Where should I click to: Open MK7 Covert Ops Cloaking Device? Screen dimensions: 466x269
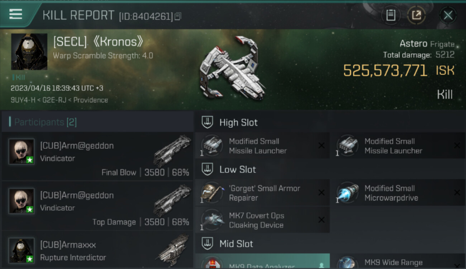(262, 220)
